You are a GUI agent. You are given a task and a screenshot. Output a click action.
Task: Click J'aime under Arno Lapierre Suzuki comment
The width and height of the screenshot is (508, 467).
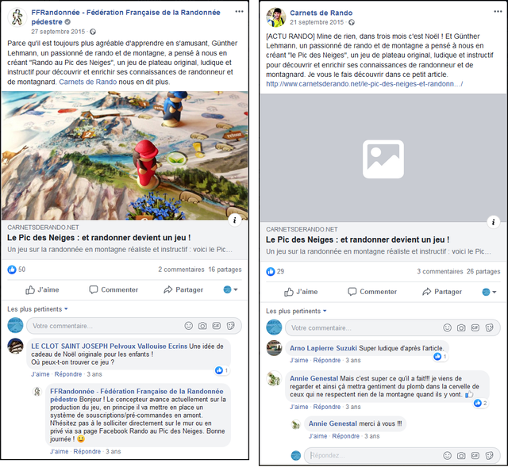click(x=298, y=360)
